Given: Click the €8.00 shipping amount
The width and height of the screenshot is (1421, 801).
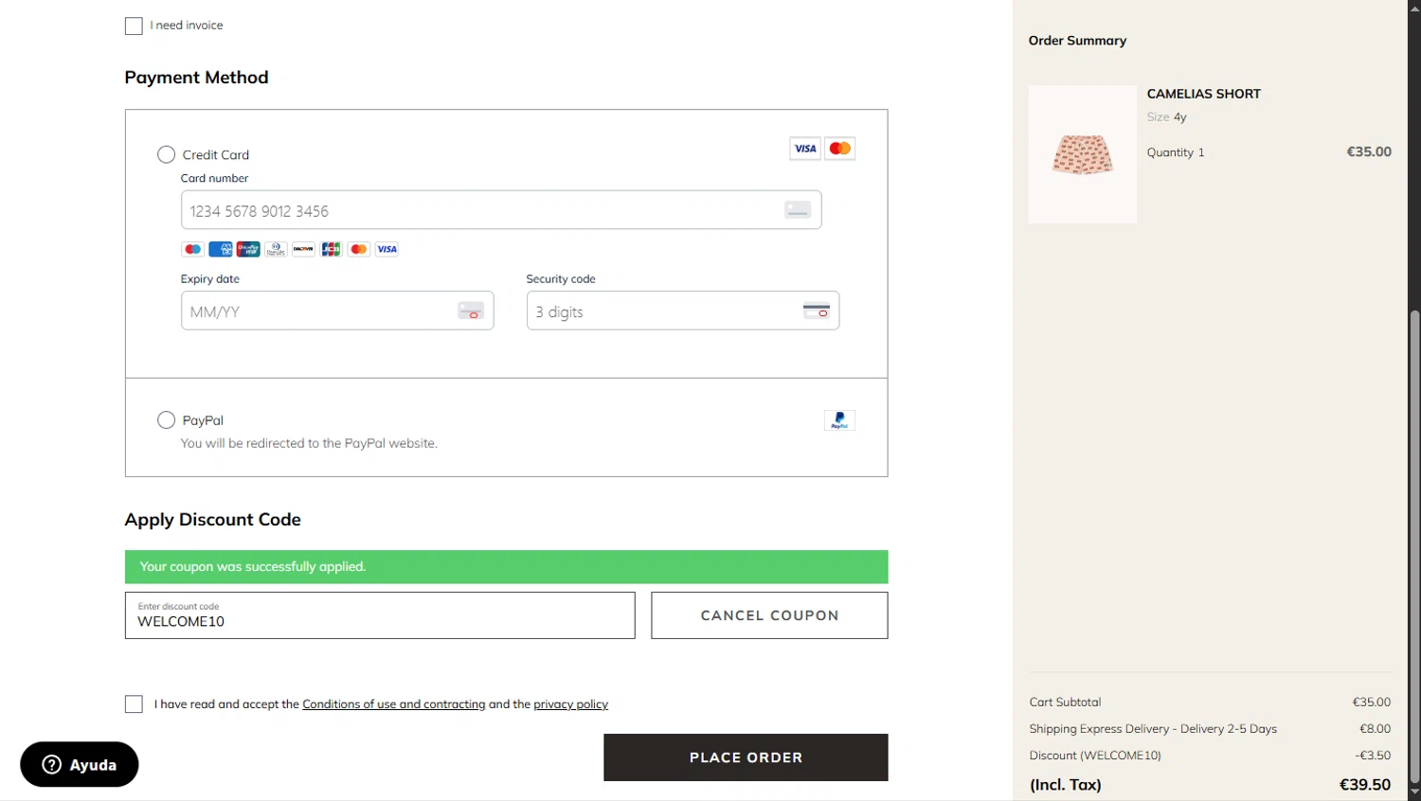Looking at the screenshot, I should [x=1376, y=729].
